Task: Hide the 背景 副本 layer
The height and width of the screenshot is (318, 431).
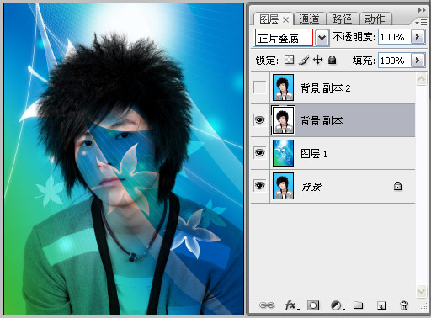Action: (259, 120)
